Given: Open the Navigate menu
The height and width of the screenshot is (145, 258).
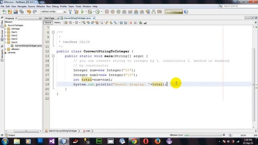Looking at the screenshot, I should point(22,6).
